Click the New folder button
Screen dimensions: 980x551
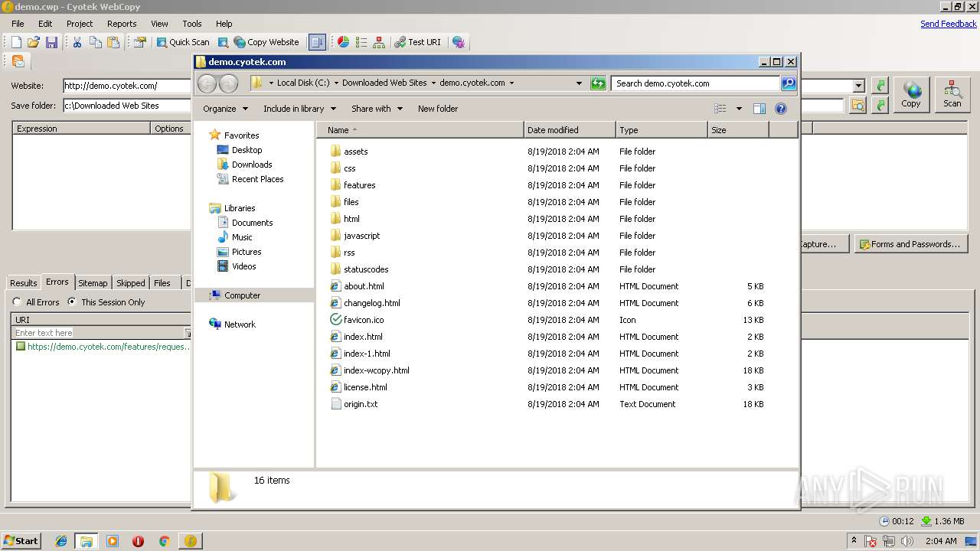[438, 109]
